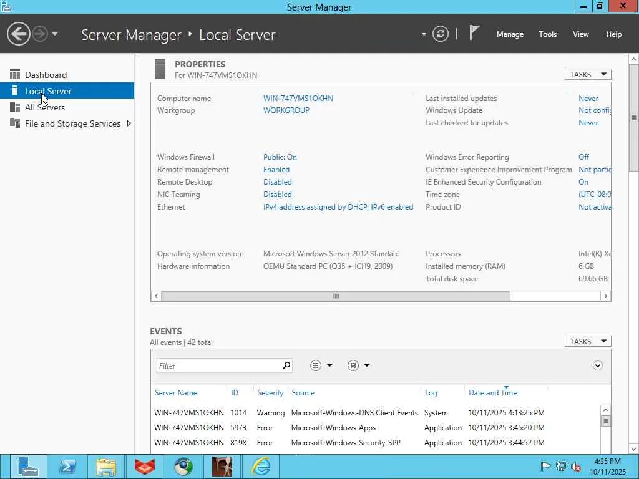Open Internet Explorer from the taskbar

260,467
